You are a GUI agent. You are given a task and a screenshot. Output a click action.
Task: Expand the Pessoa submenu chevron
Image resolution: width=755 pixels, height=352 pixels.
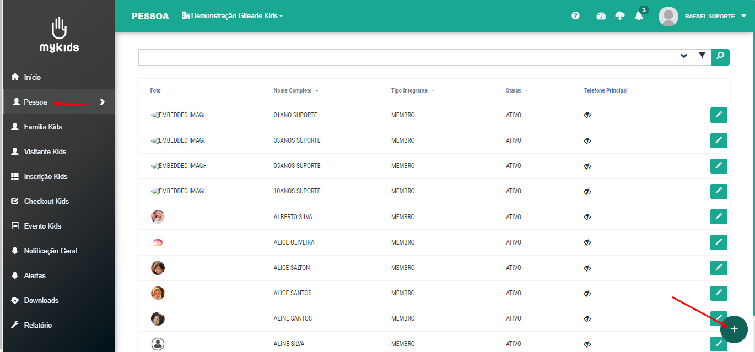click(x=102, y=102)
